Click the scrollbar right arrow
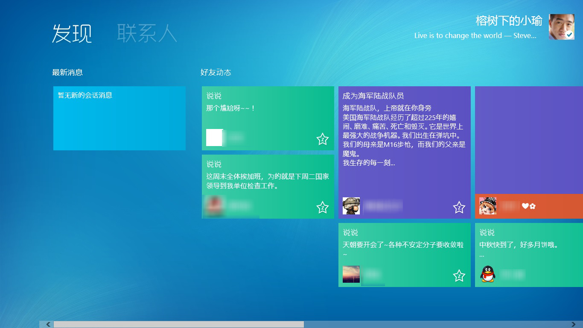The width and height of the screenshot is (583, 328). [x=573, y=325]
